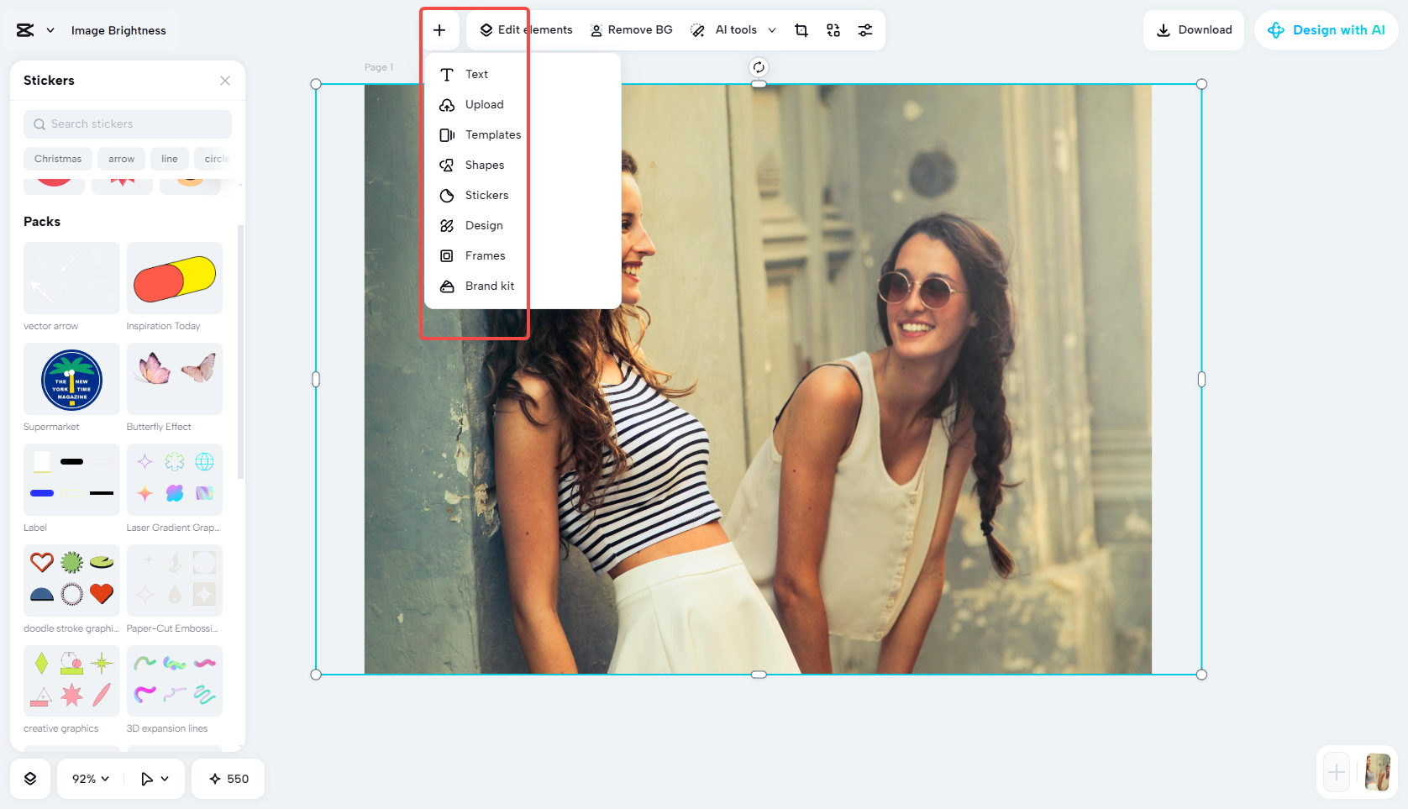
Task: Select the Remove BG tool
Action: [631, 29]
